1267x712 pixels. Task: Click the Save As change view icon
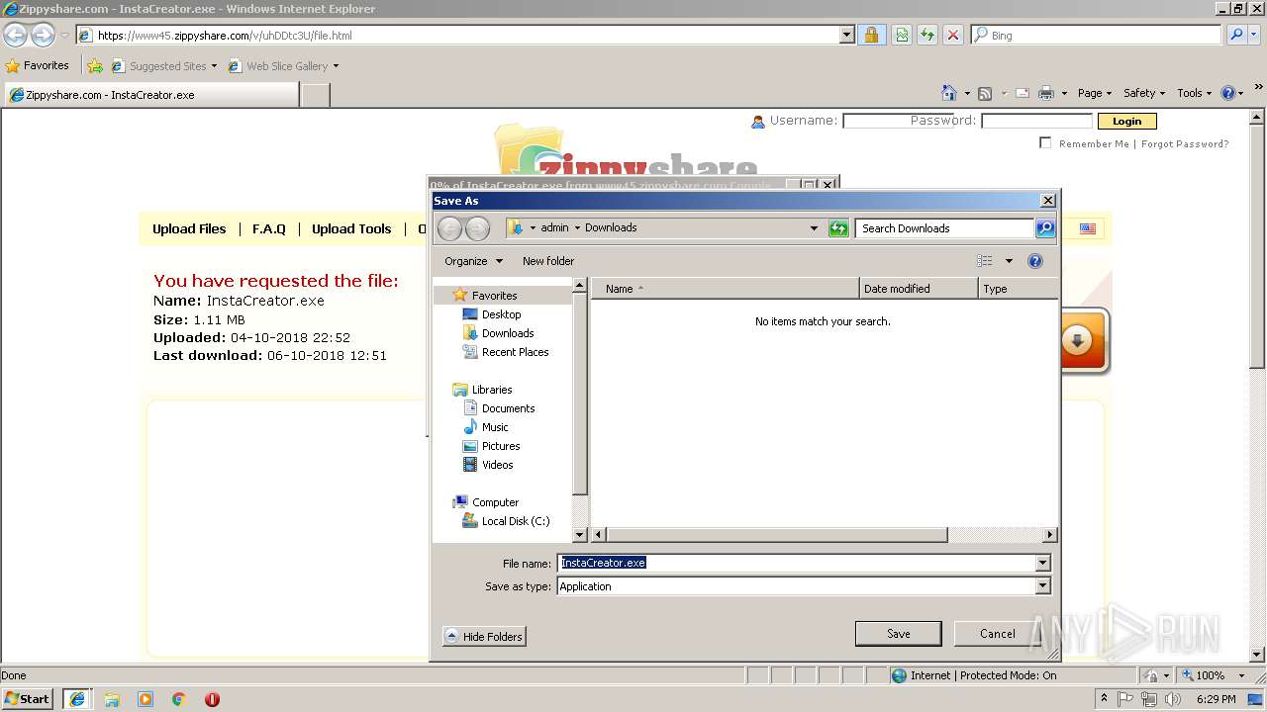tap(985, 261)
